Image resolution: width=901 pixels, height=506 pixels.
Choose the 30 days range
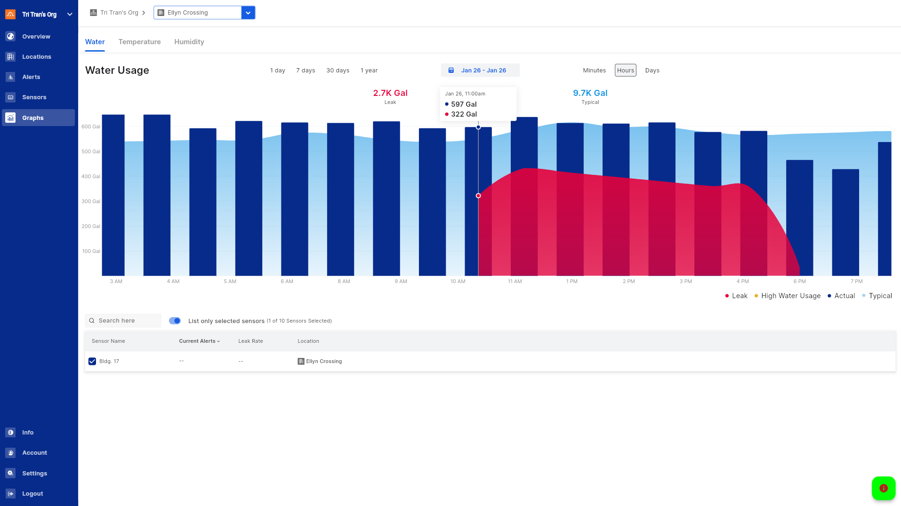pyautogui.click(x=338, y=70)
